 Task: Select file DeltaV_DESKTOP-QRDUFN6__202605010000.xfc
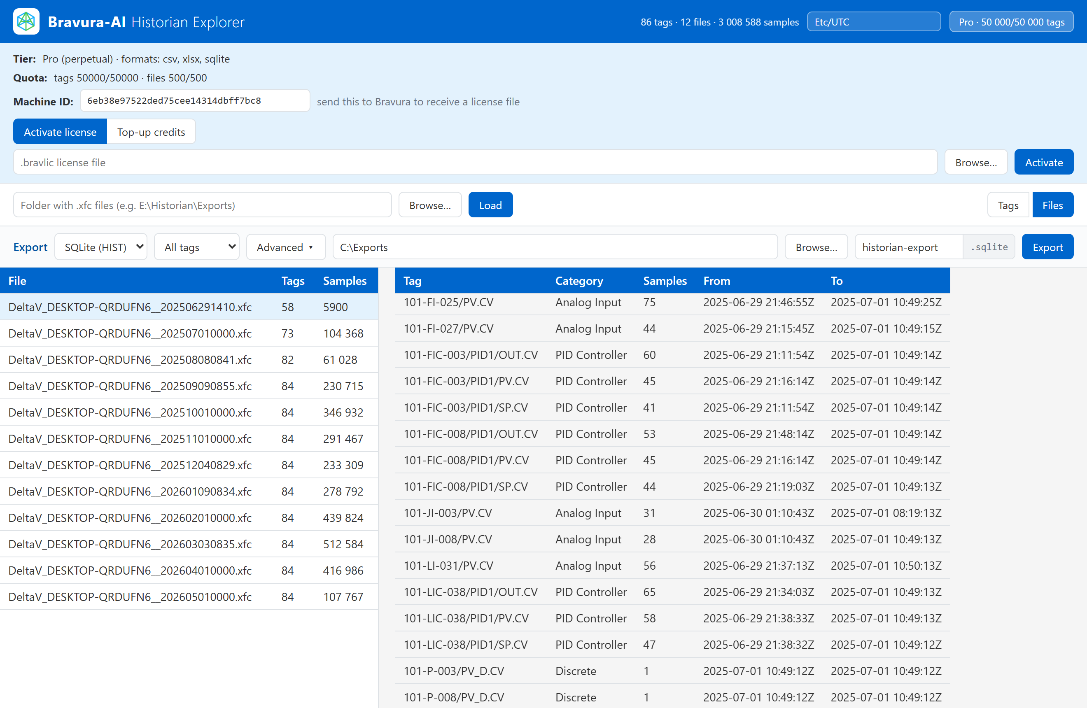pyautogui.click(x=189, y=596)
